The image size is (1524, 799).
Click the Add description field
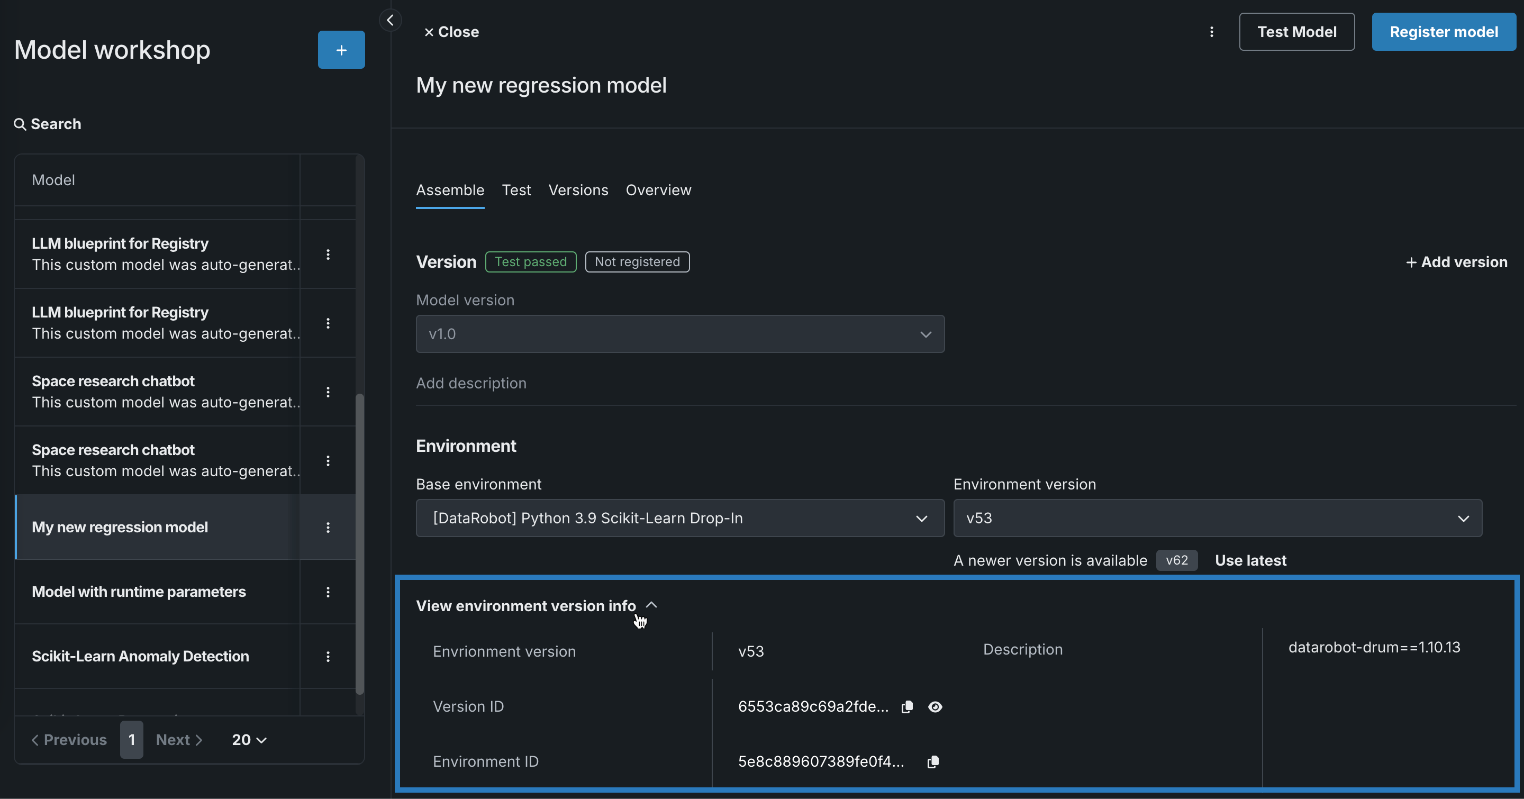[x=471, y=383]
